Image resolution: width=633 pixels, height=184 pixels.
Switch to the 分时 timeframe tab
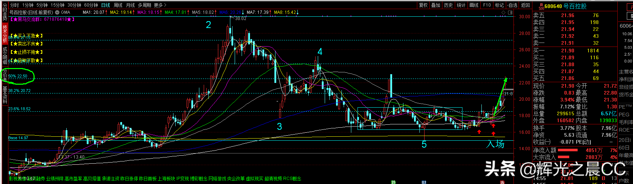click(x=14, y=5)
